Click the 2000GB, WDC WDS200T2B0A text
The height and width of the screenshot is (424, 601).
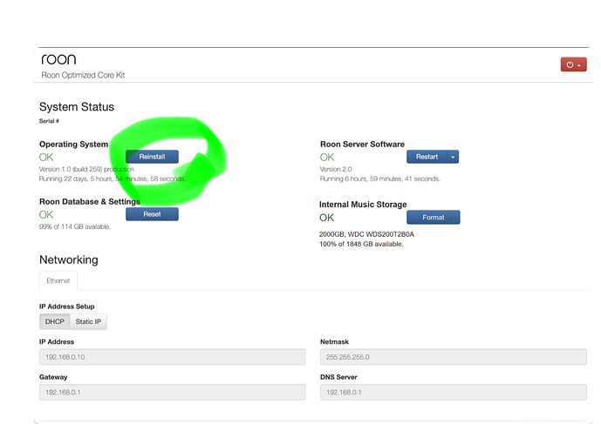(366, 234)
